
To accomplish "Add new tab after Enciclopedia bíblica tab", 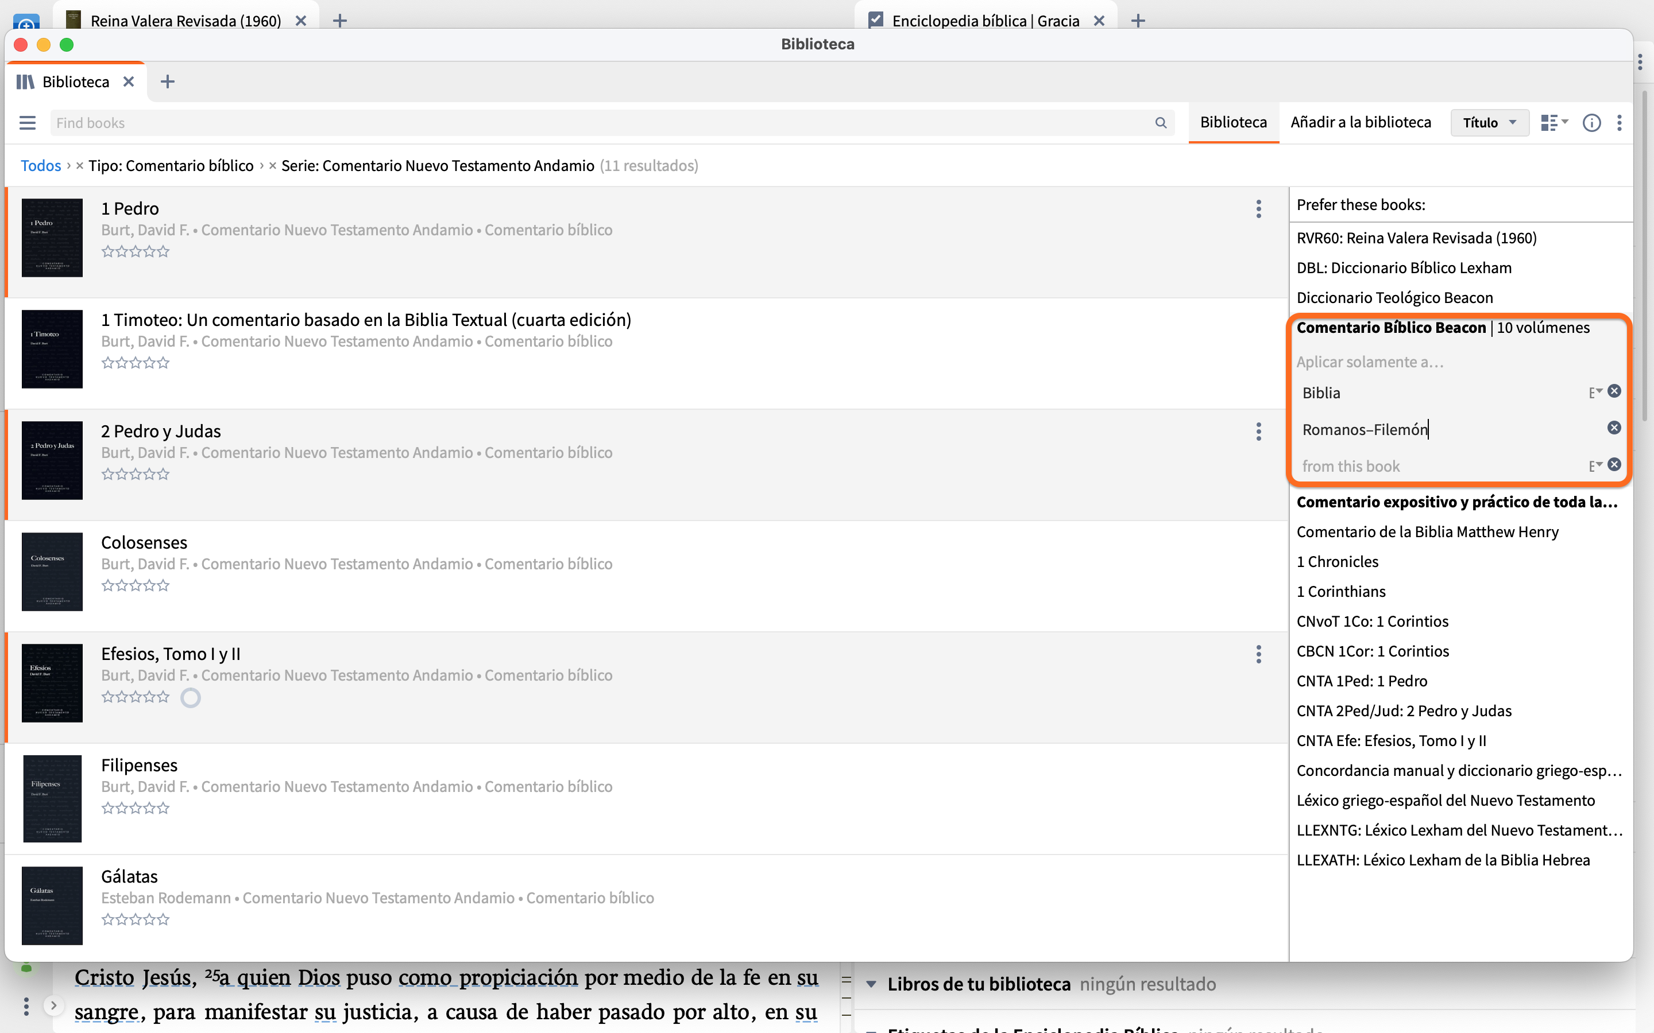I will 1138,21.
